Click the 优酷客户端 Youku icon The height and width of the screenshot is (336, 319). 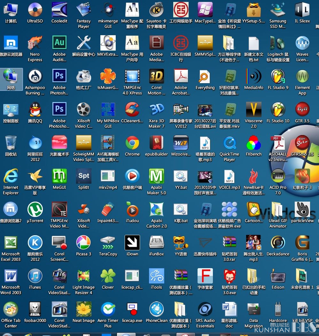point(132,176)
